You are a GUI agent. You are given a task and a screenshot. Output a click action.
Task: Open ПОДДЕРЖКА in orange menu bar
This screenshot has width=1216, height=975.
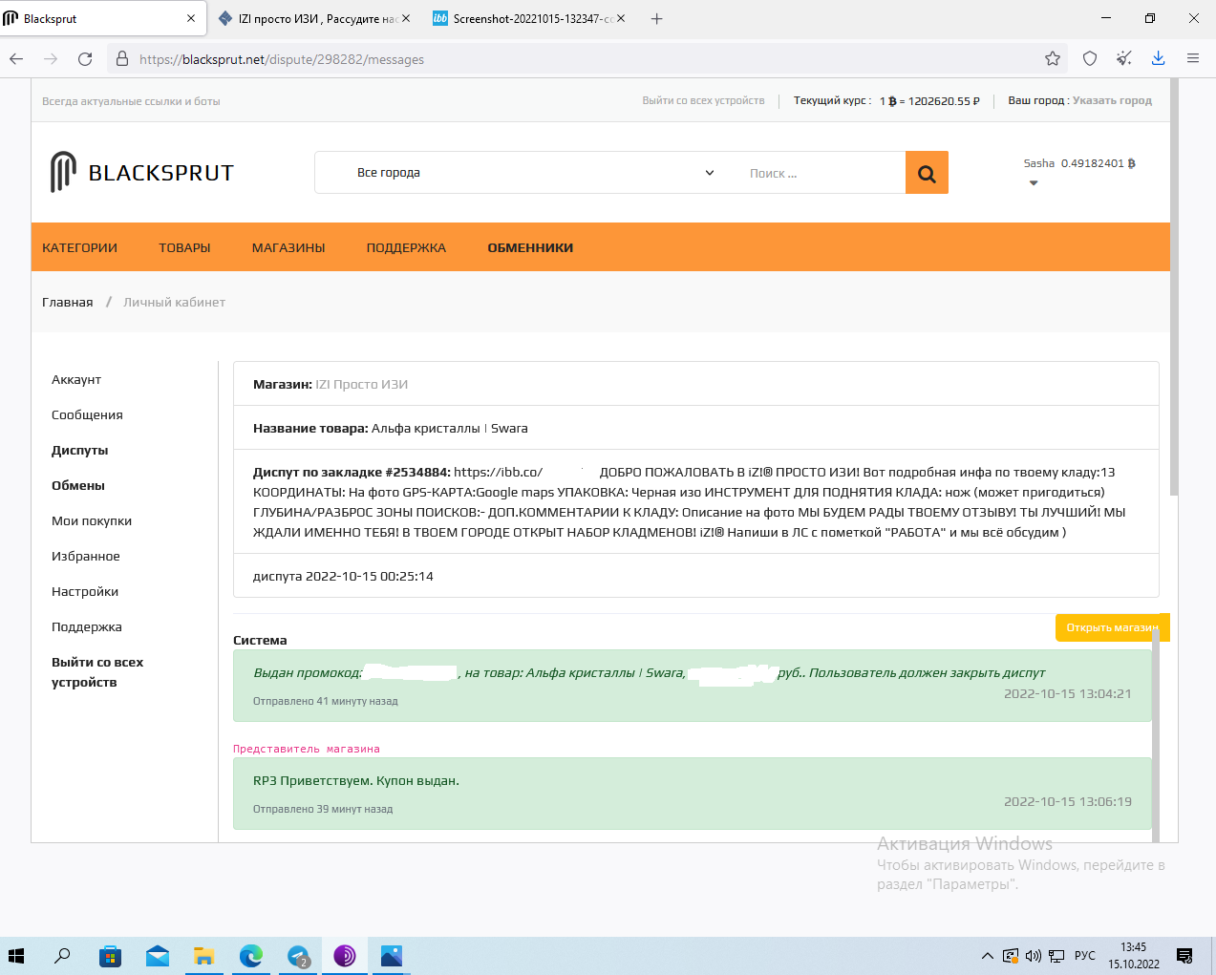click(406, 247)
